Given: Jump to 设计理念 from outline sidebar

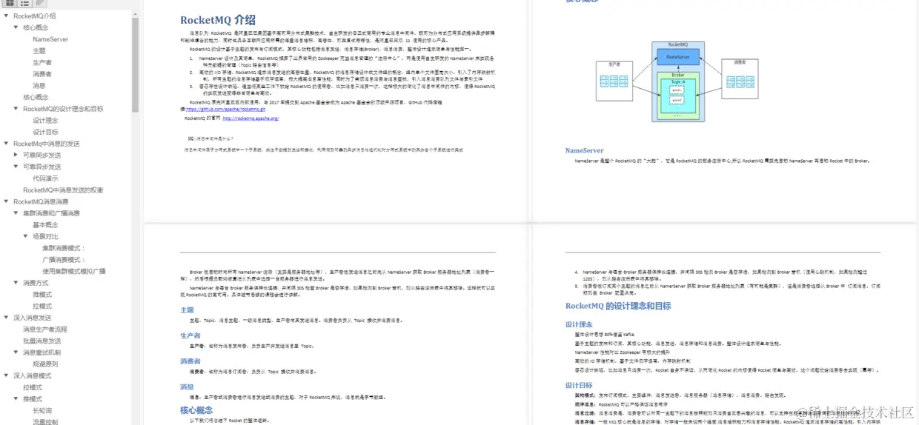Looking at the screenshot, I should (x=45, y=121).
